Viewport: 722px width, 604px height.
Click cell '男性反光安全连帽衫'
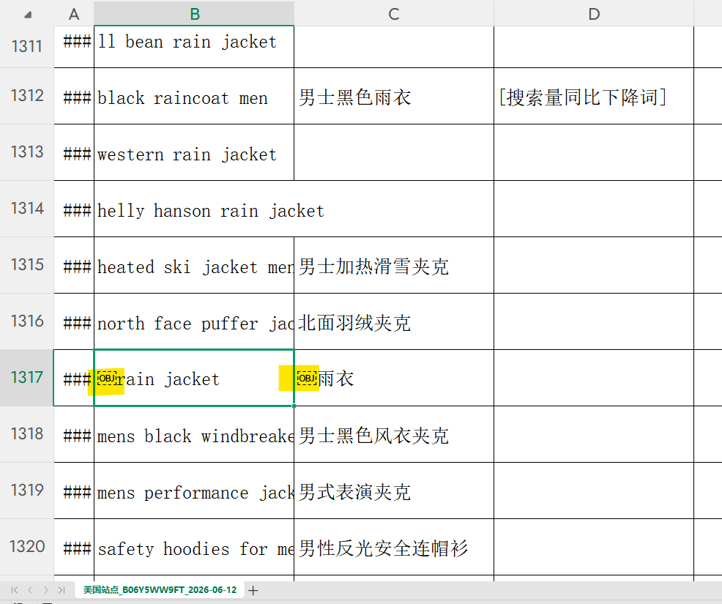394,547
